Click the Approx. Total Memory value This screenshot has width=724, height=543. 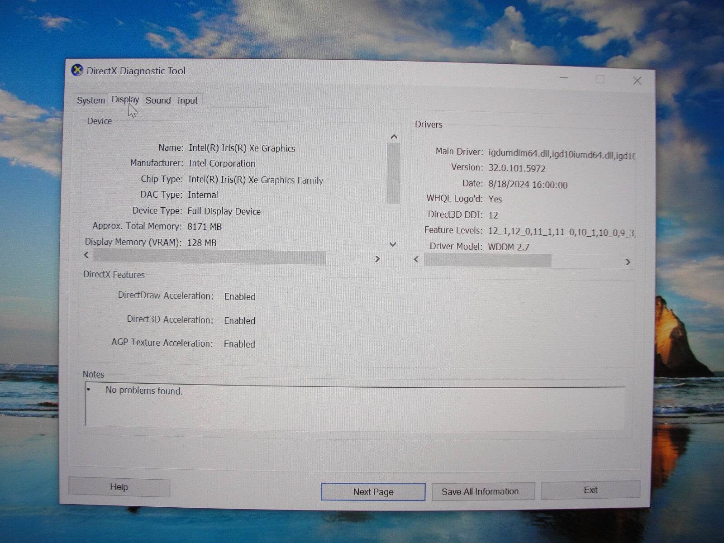205,226
